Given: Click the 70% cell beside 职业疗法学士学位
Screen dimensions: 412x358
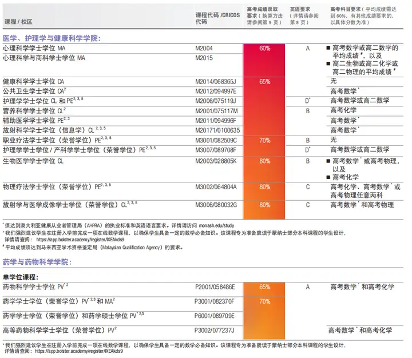Looking at the screenshot, I should (x=264, y=140).
